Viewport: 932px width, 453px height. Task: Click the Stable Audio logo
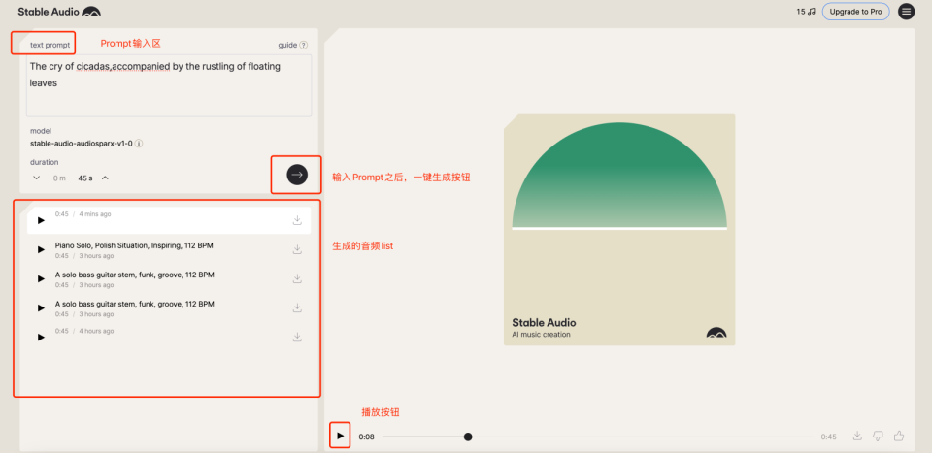click(59, 12)
